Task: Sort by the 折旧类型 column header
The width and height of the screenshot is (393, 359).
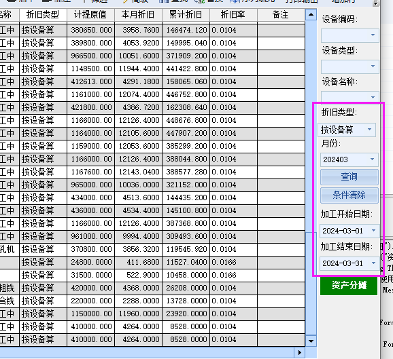Action: [43, 15]
